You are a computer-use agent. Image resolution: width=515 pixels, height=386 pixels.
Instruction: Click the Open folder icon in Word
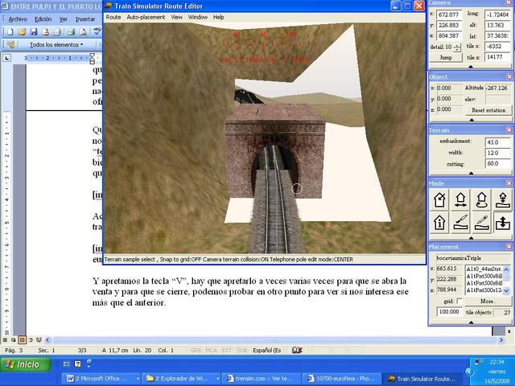20,31
